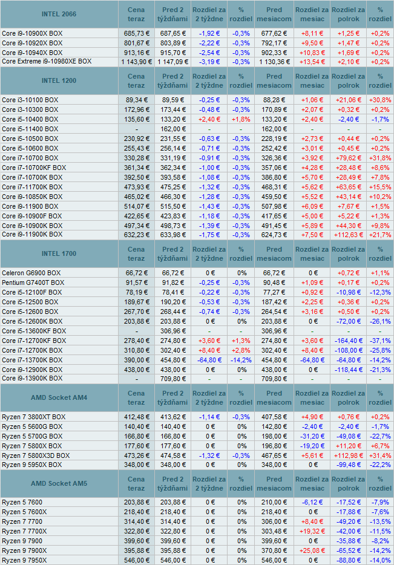Click 'Pred 2 týždňami' header in AM5 section

pos(172,484)
